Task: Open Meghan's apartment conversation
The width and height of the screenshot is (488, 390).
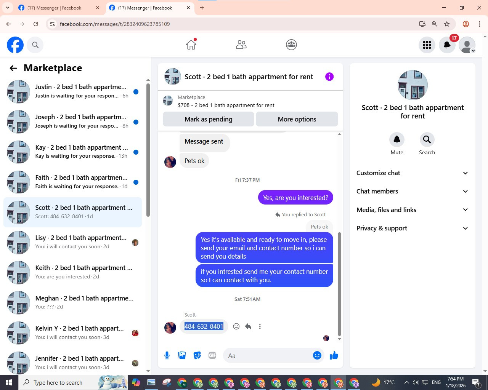Action: tap(72, 302)
